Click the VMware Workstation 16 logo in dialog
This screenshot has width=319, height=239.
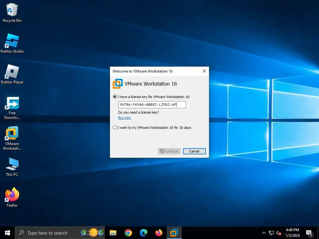tap(117, 84)
